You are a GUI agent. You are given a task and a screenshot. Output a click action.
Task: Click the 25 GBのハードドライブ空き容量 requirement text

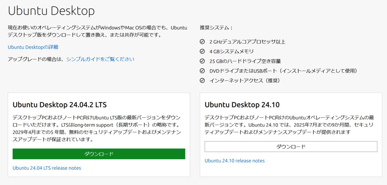point(245,61)
